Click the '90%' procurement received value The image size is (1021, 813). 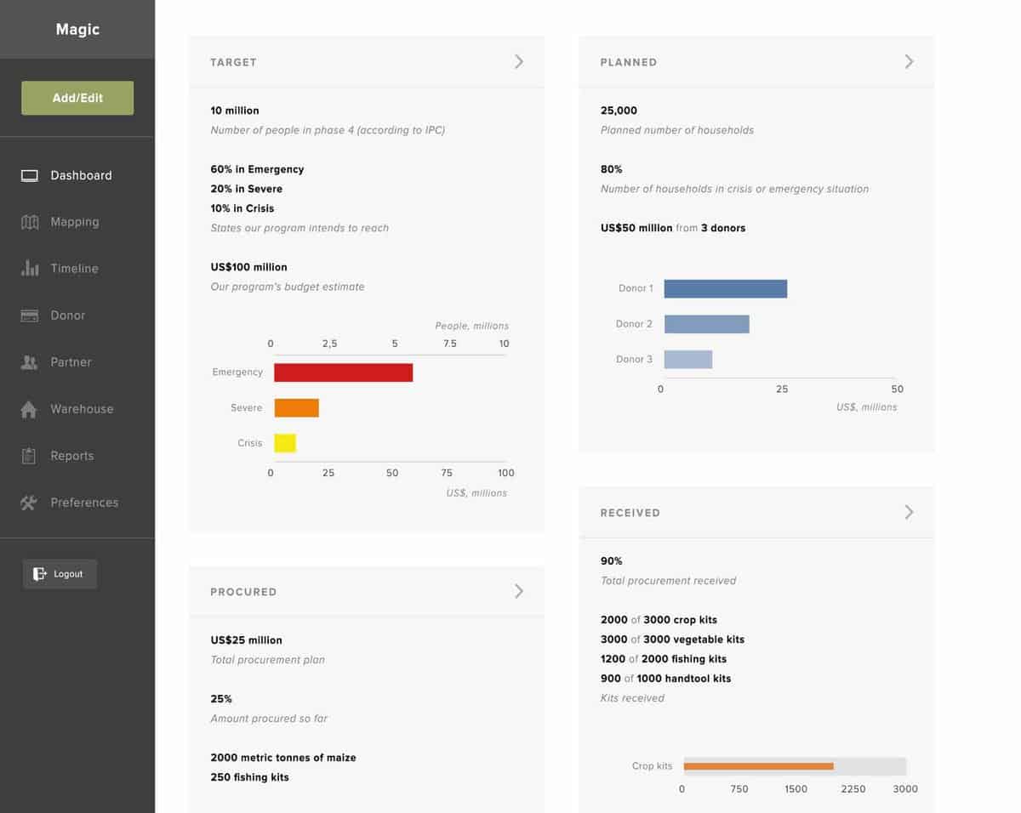(x=612, y=561)
